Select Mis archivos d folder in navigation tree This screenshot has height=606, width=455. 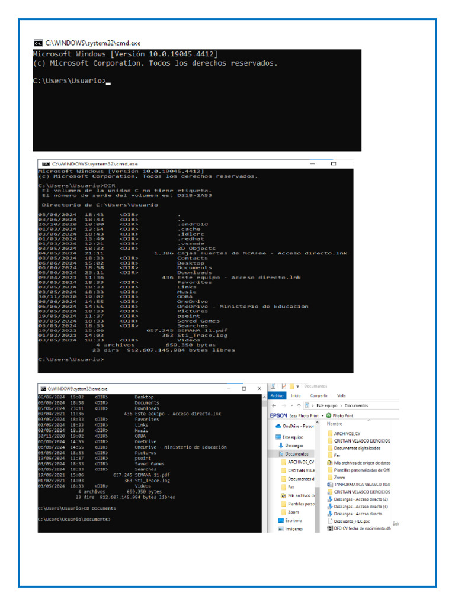coord(297,495)
